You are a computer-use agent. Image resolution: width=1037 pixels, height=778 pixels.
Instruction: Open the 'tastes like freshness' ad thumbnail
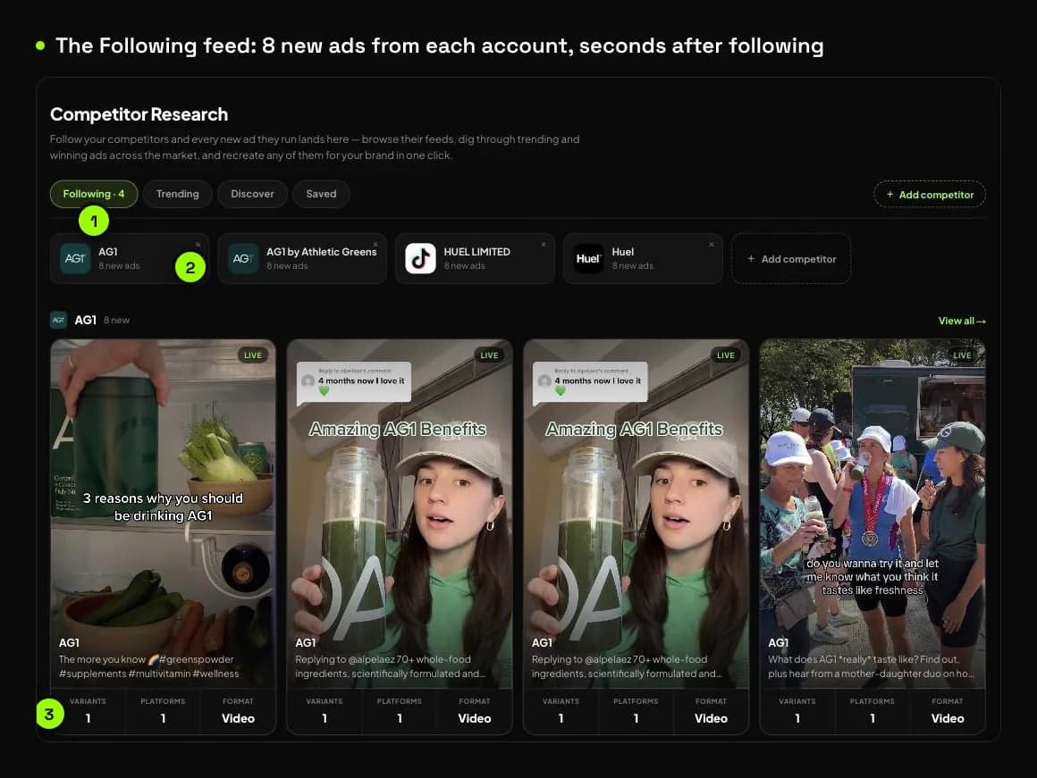point(873,514)
